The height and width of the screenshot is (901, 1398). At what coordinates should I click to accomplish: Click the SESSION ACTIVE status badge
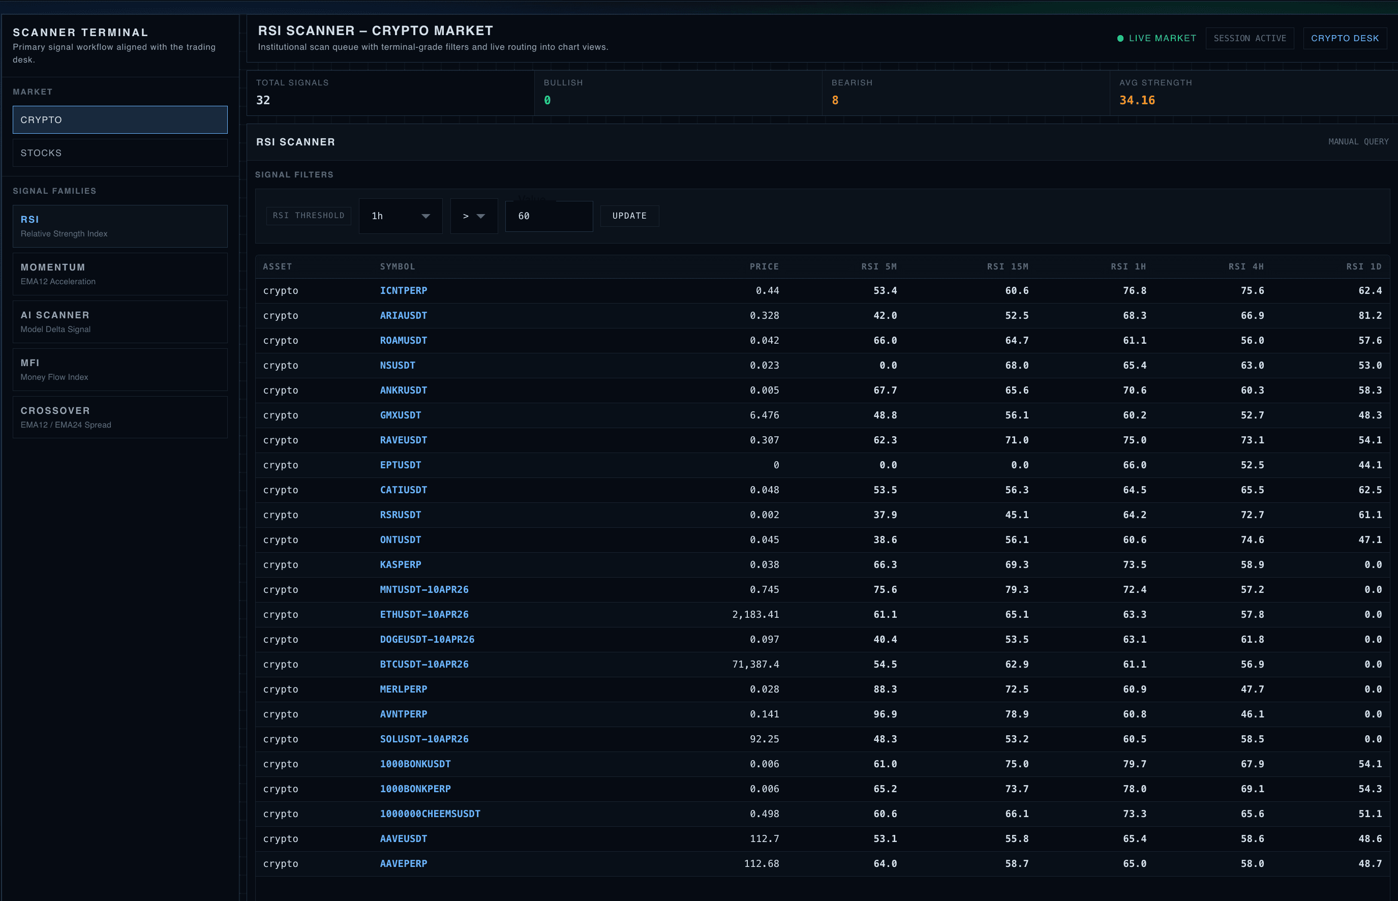click(1250, 38)
